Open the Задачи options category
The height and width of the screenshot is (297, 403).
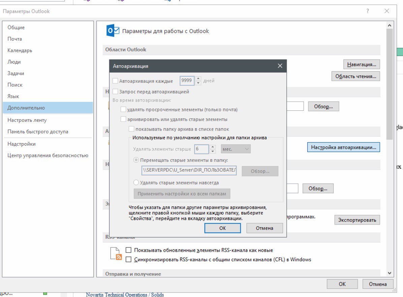[48, 73]
